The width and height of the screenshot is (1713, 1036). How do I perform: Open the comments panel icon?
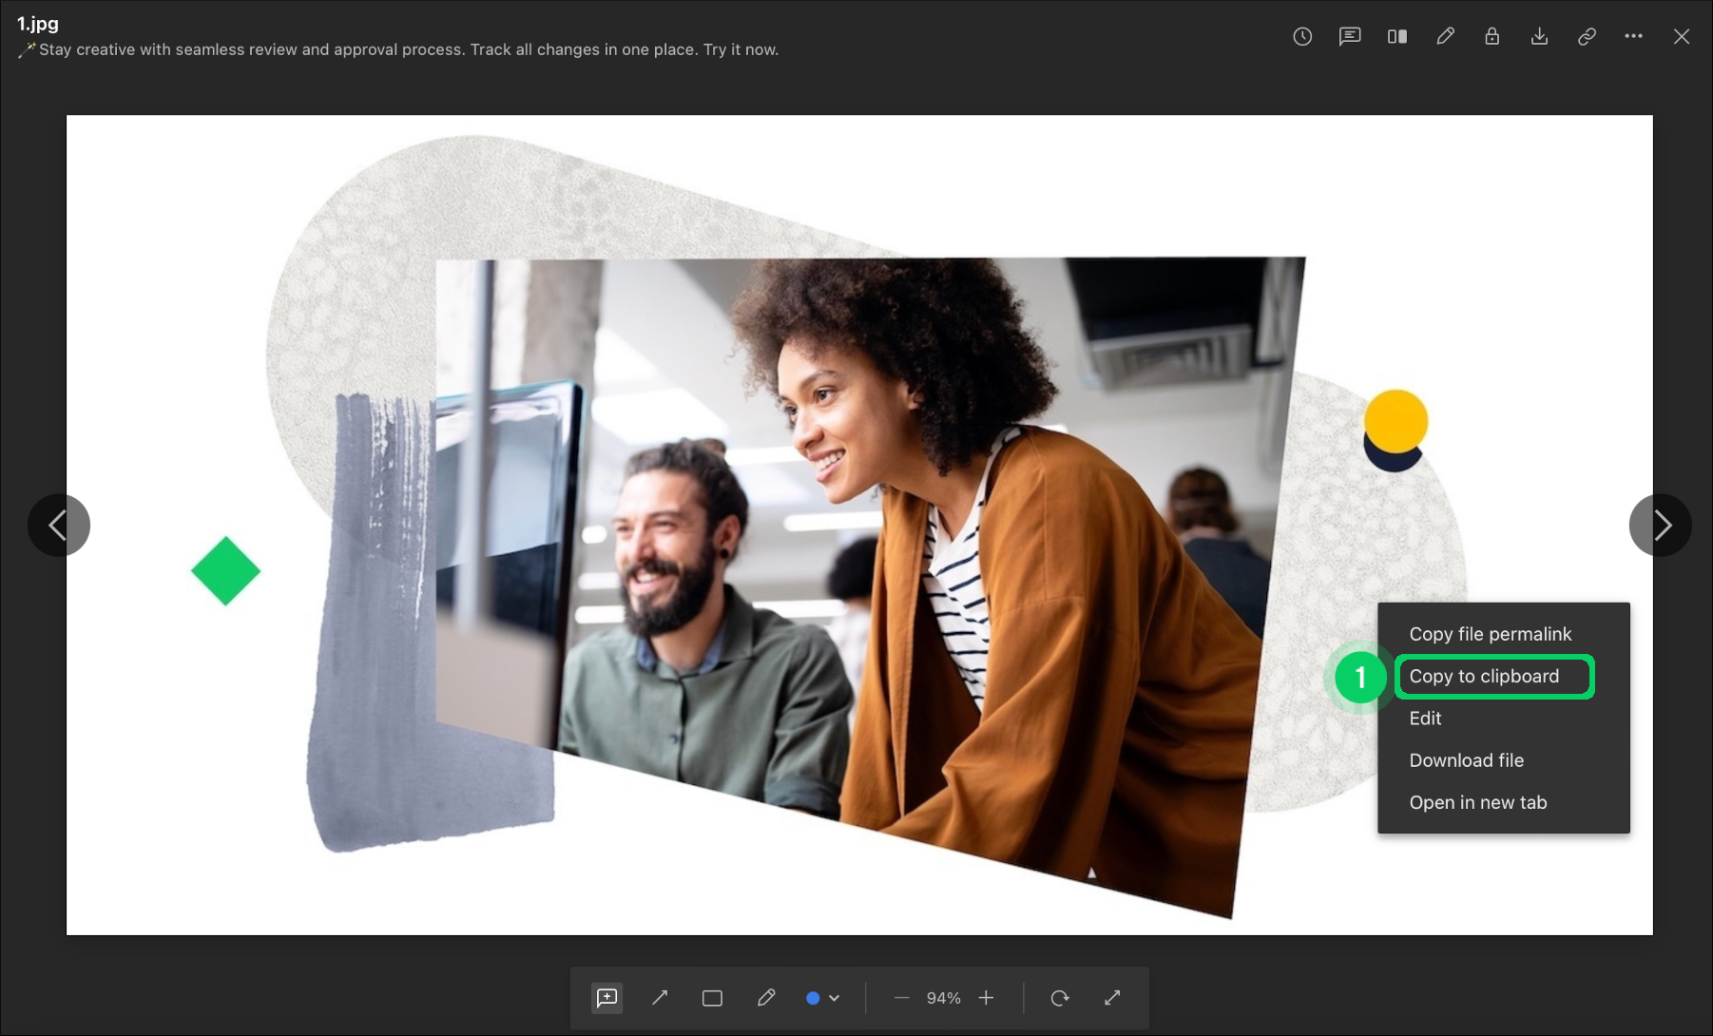click(1349, 37)
